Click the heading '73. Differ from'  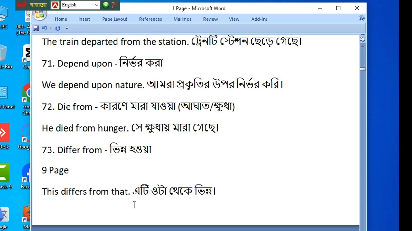point(72,150)
